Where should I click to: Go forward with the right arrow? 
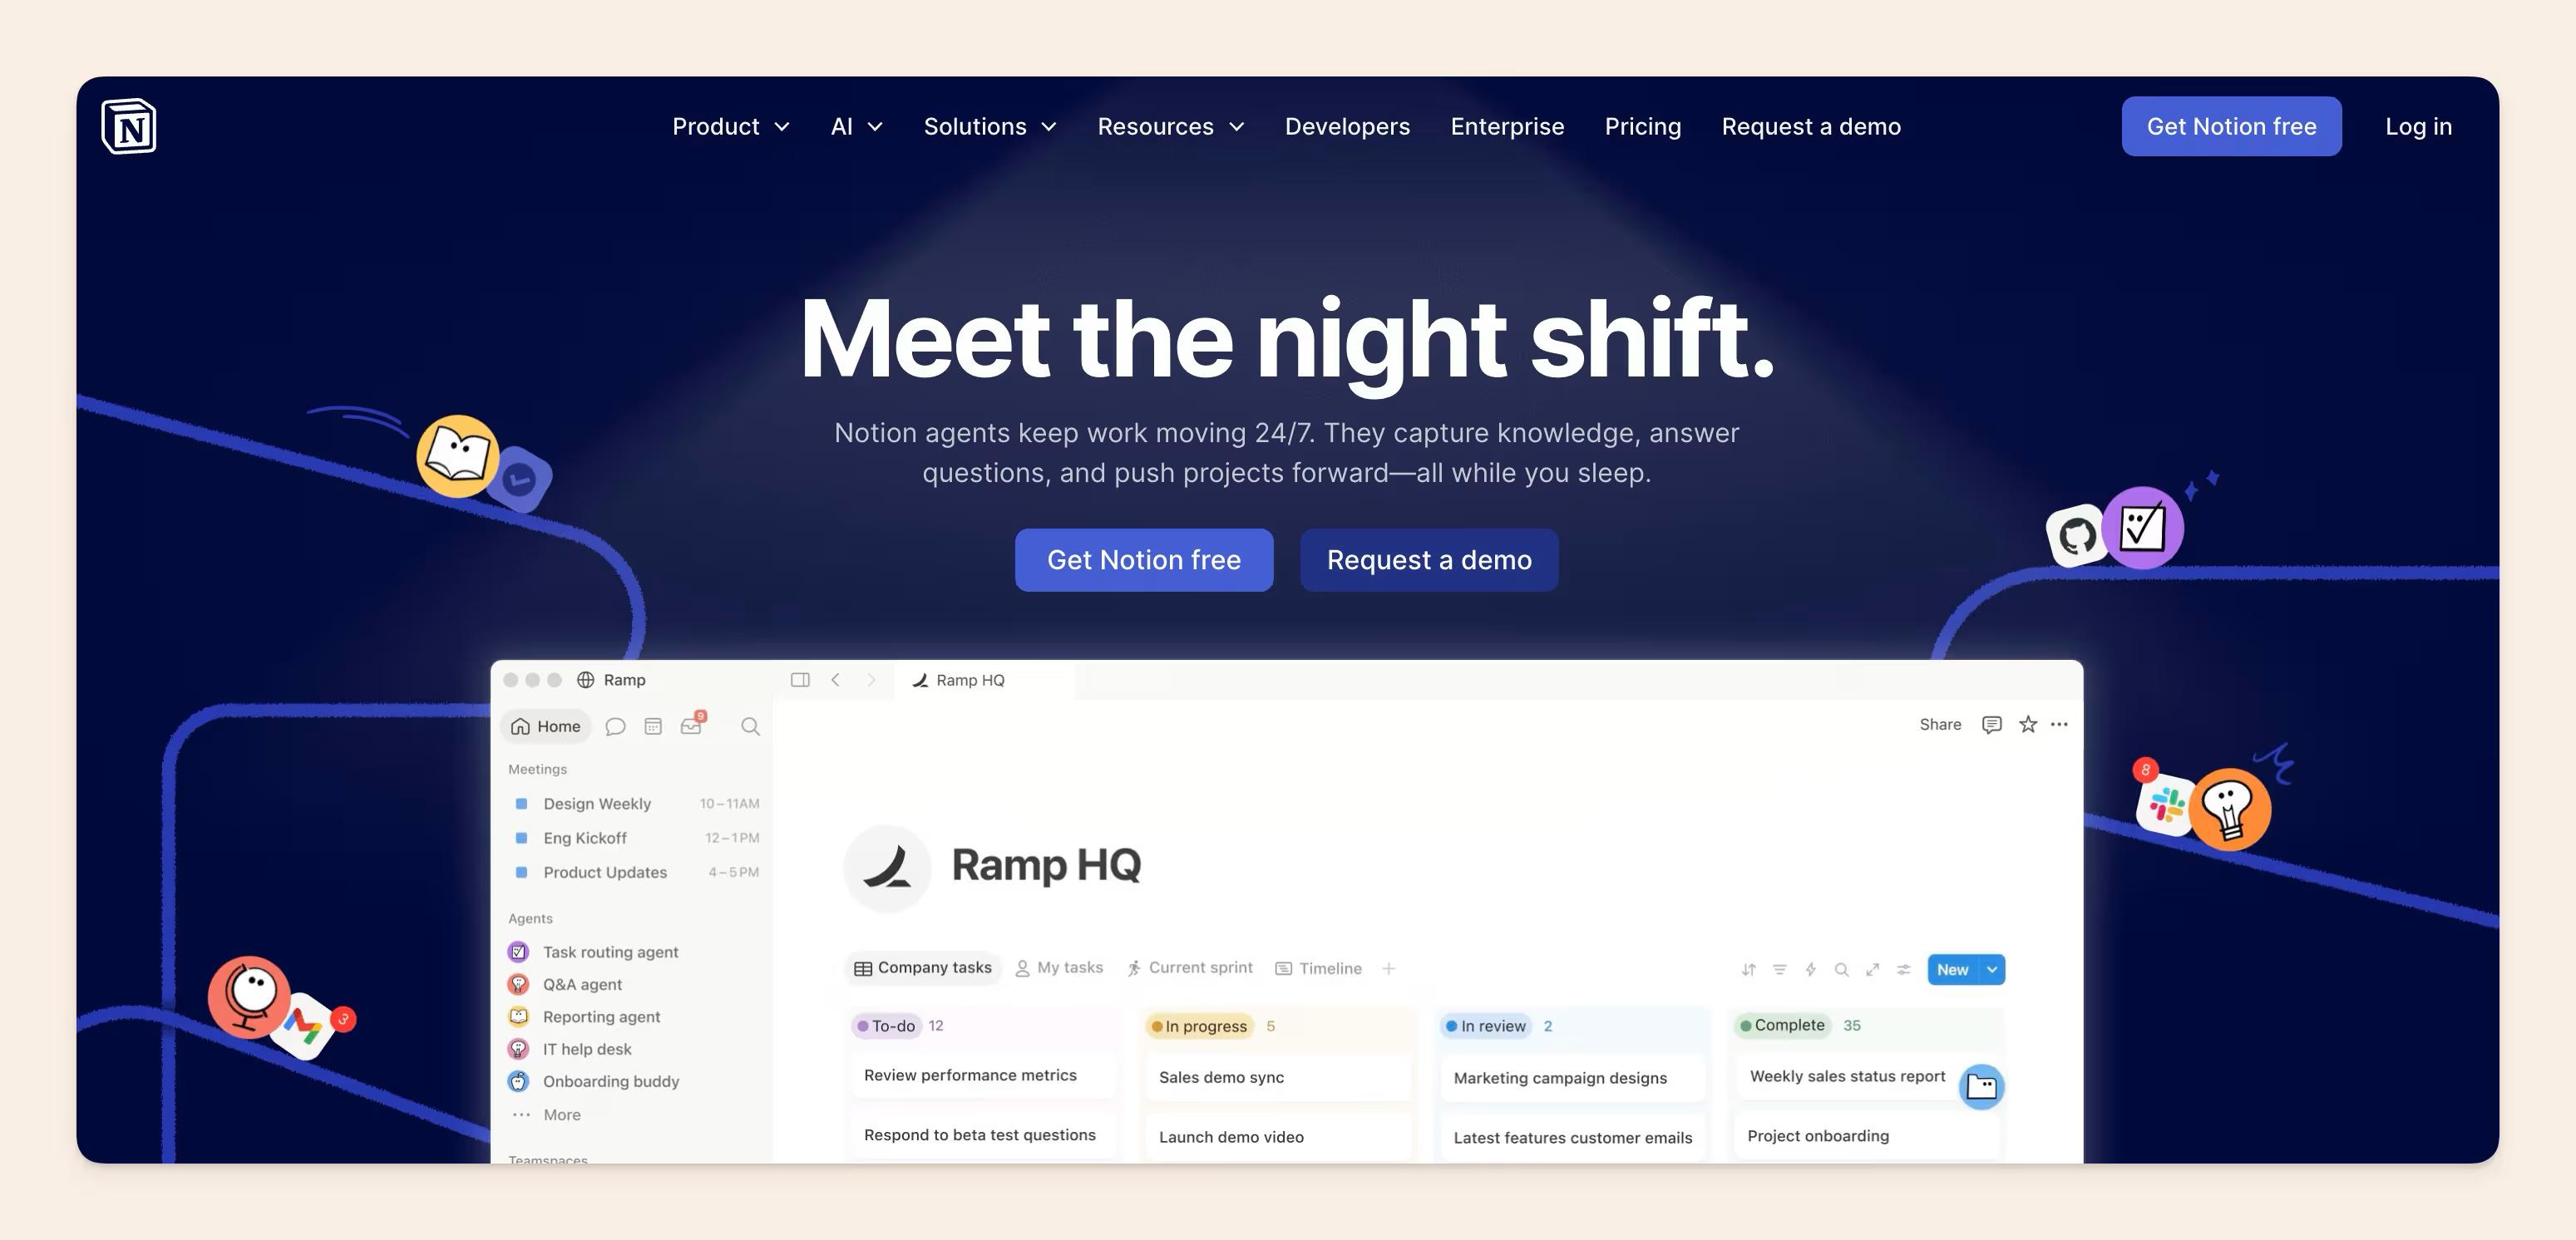pos(871,680)
